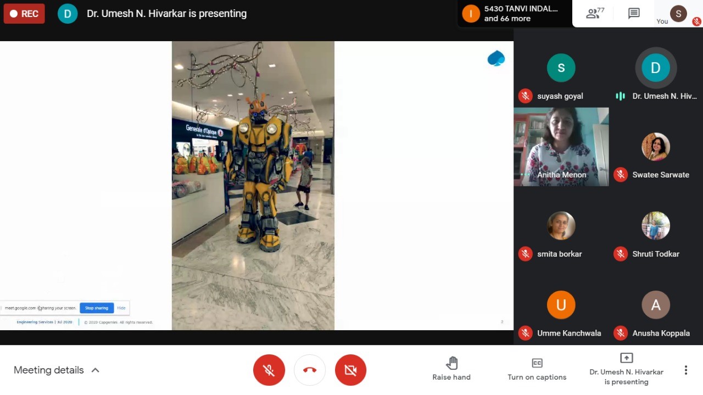
Task: Toggle the camera off button
Action: [x=350, y=370]
